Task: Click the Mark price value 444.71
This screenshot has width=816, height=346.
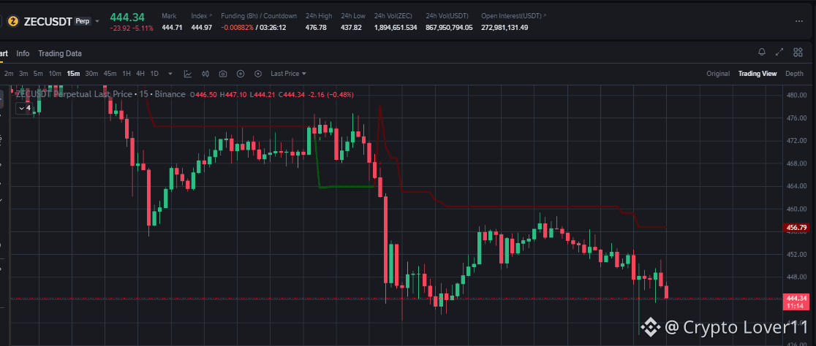Action: [x=172, y=28]
